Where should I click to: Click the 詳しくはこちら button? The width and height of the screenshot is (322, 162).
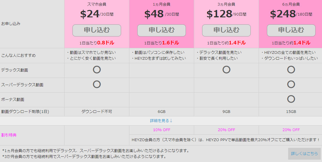pyautogui.click(x=304, y=153)
